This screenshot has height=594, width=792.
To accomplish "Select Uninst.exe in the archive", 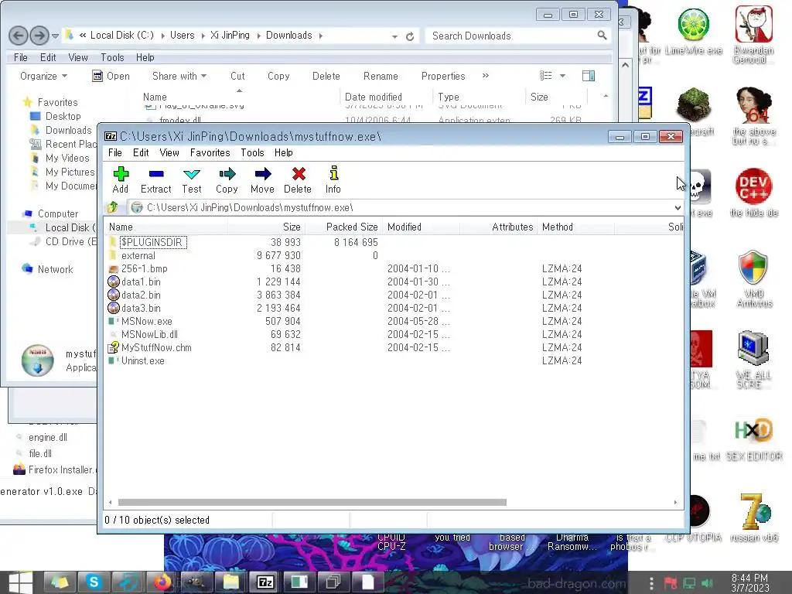I will tap(142, 360).
